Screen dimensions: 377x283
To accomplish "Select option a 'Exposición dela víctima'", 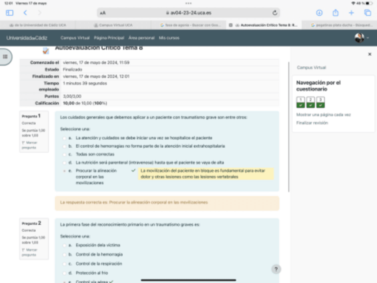I will tap(64, 245).
